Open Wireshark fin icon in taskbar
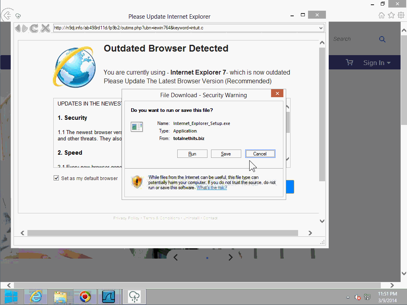 point(109,297)
